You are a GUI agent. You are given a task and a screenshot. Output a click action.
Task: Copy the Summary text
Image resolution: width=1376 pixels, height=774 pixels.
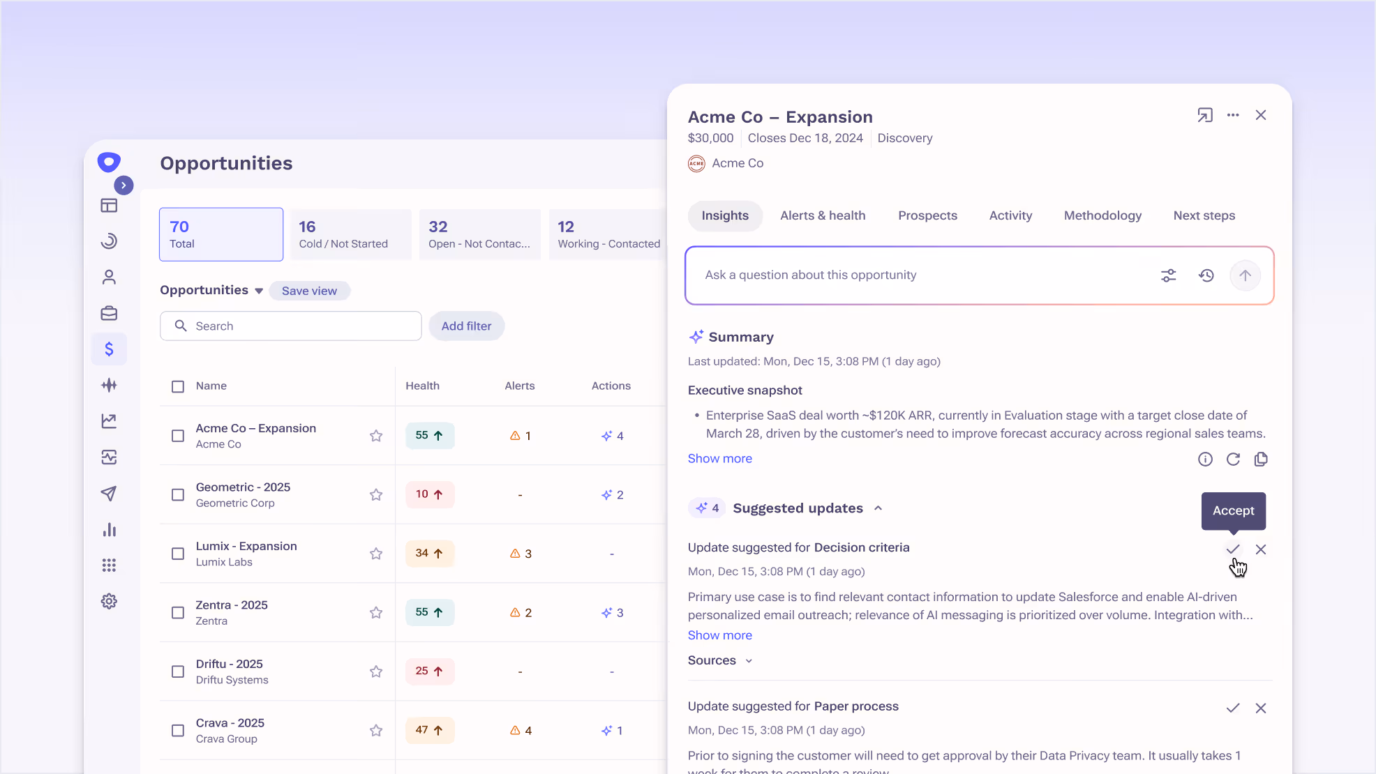coord(1261,459)
